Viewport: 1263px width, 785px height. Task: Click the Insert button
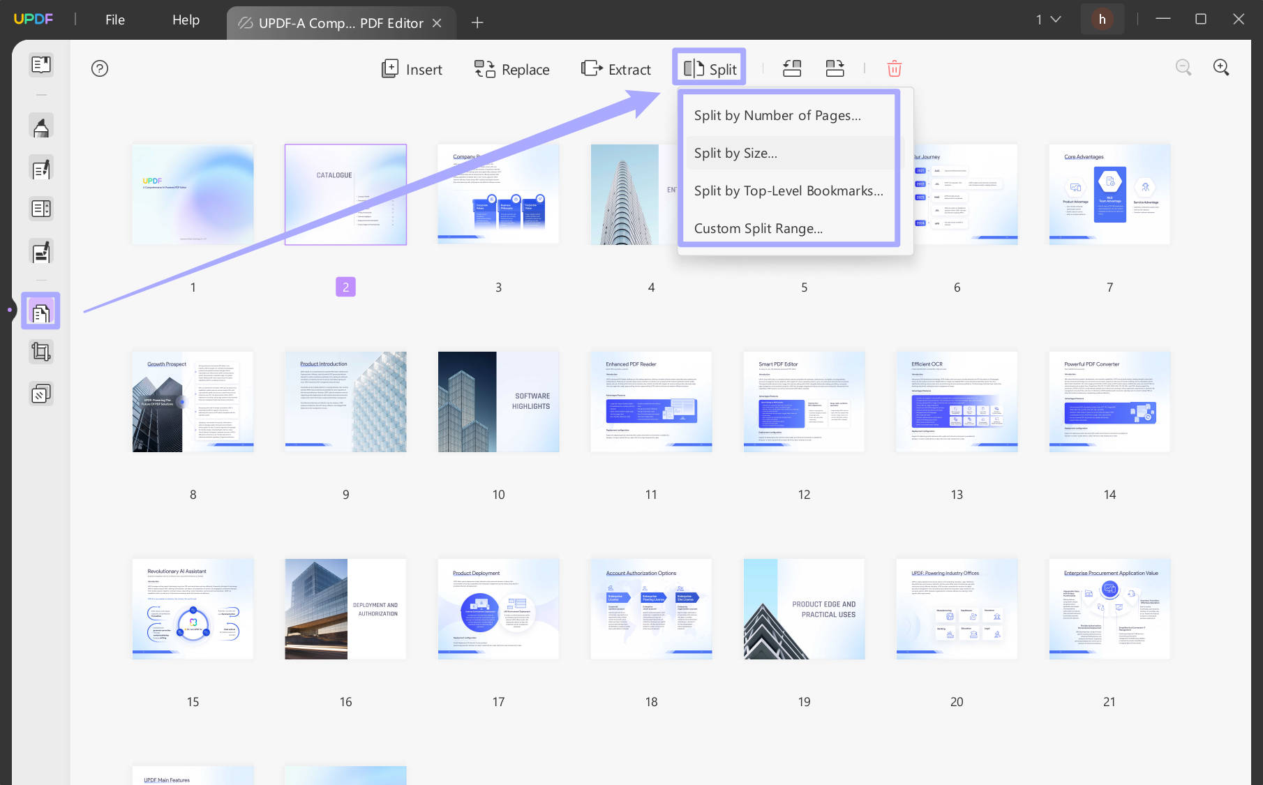click(412, 69)
